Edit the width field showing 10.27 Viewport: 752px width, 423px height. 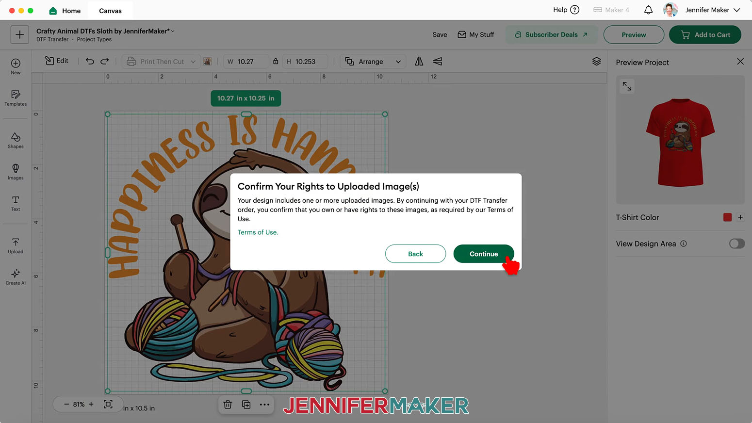point(246,62)
